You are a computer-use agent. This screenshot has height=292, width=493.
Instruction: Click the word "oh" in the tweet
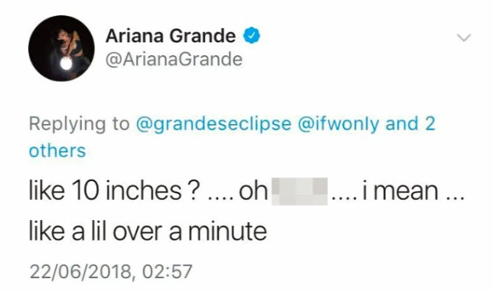[253, 191]
